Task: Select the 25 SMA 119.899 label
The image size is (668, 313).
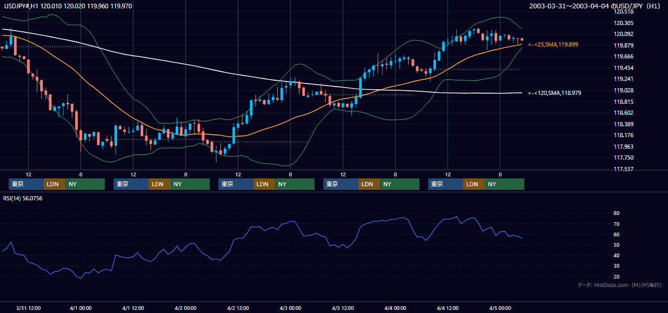Action: (553, 45)
